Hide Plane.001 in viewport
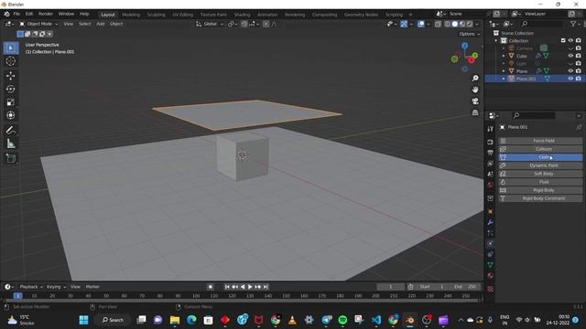Screen dimensions: 586x329 pos(570,79)
